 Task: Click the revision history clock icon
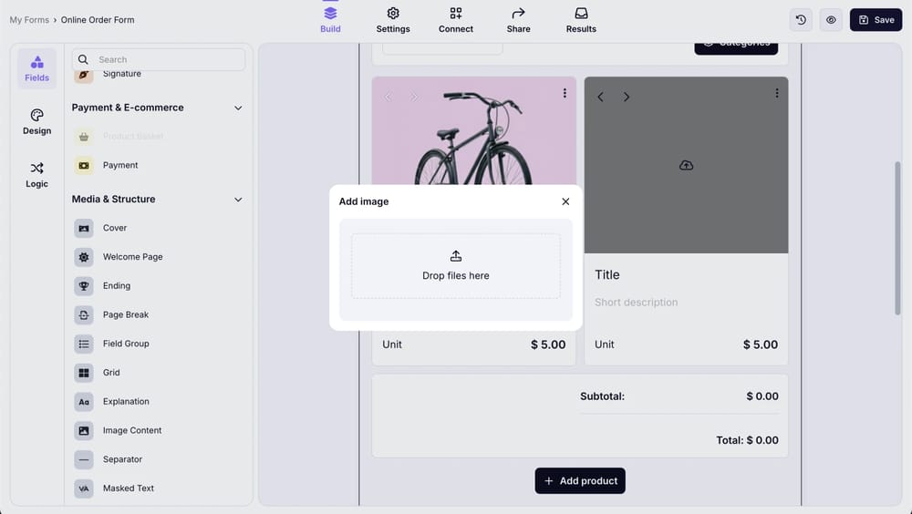click(x=801, y=20)
